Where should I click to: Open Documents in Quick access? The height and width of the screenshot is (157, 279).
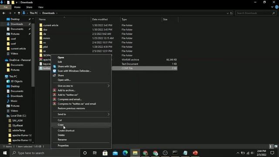(x=17, y=29)
